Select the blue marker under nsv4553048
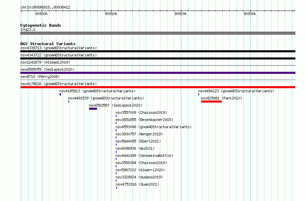Screen dimensions: 305x201 click(116, 130)
